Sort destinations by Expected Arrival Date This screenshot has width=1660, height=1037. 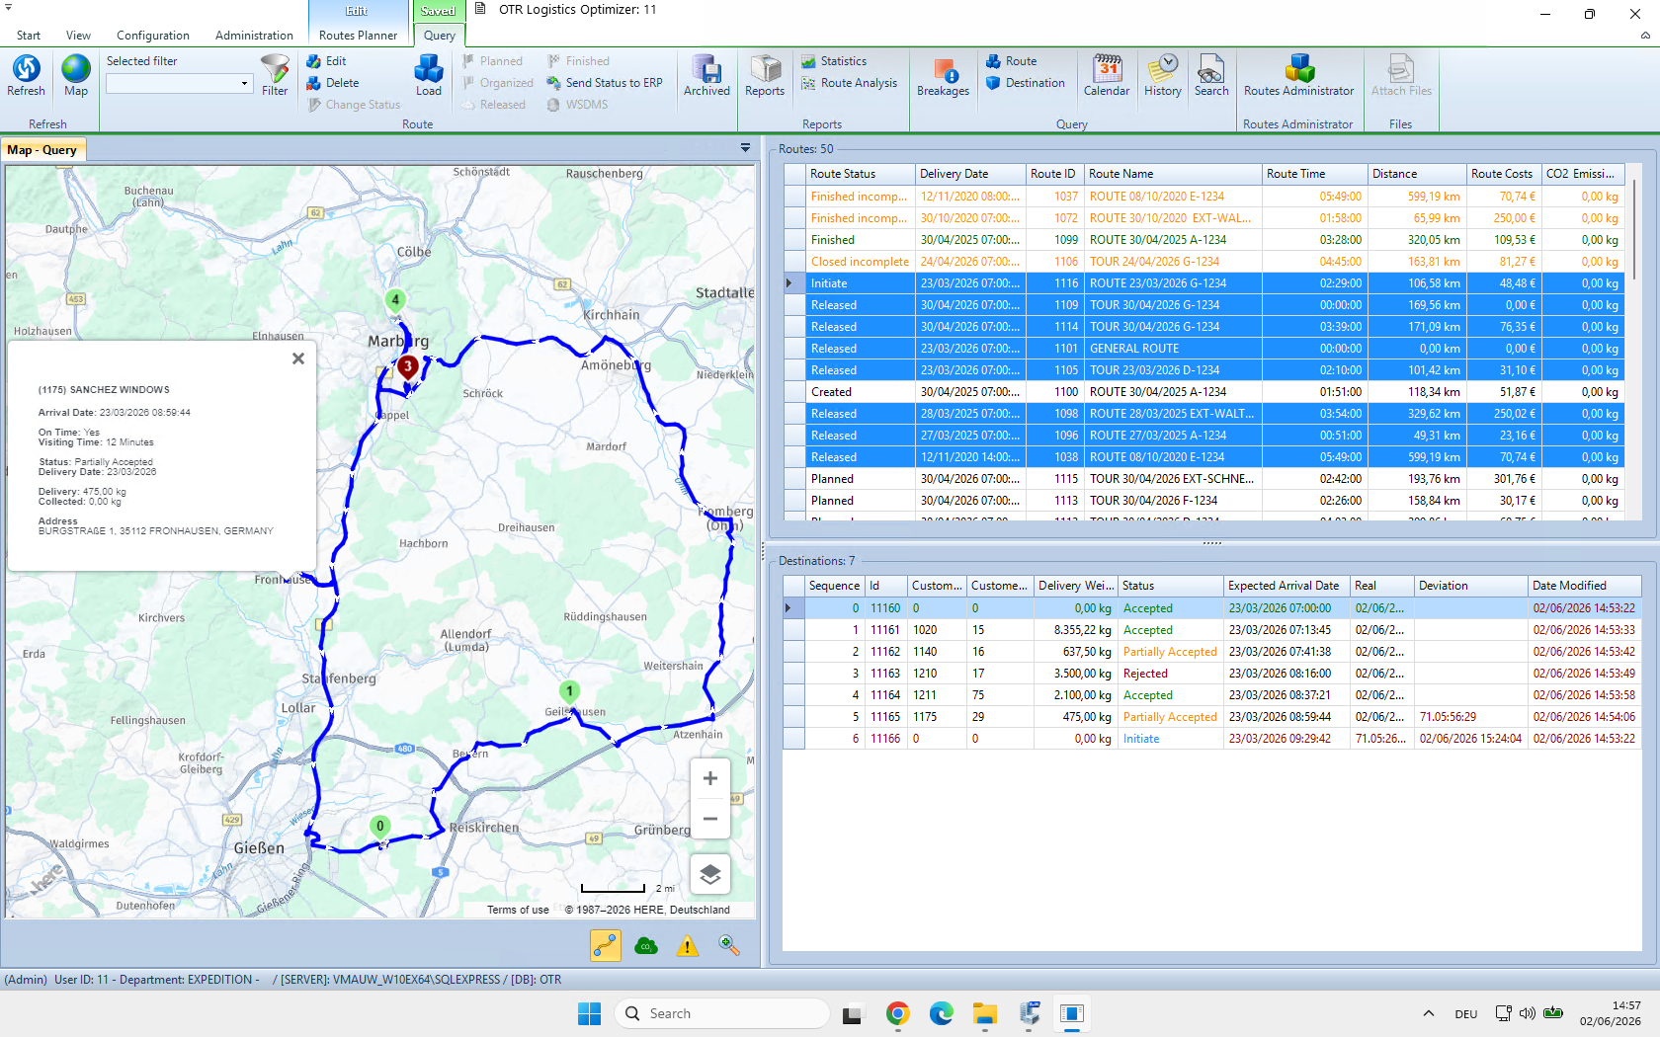tap(1286, 586)
